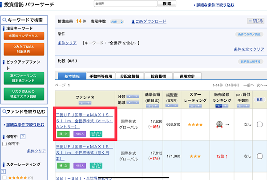Collapse panel with 閉じる button

[x=255, y=21]
